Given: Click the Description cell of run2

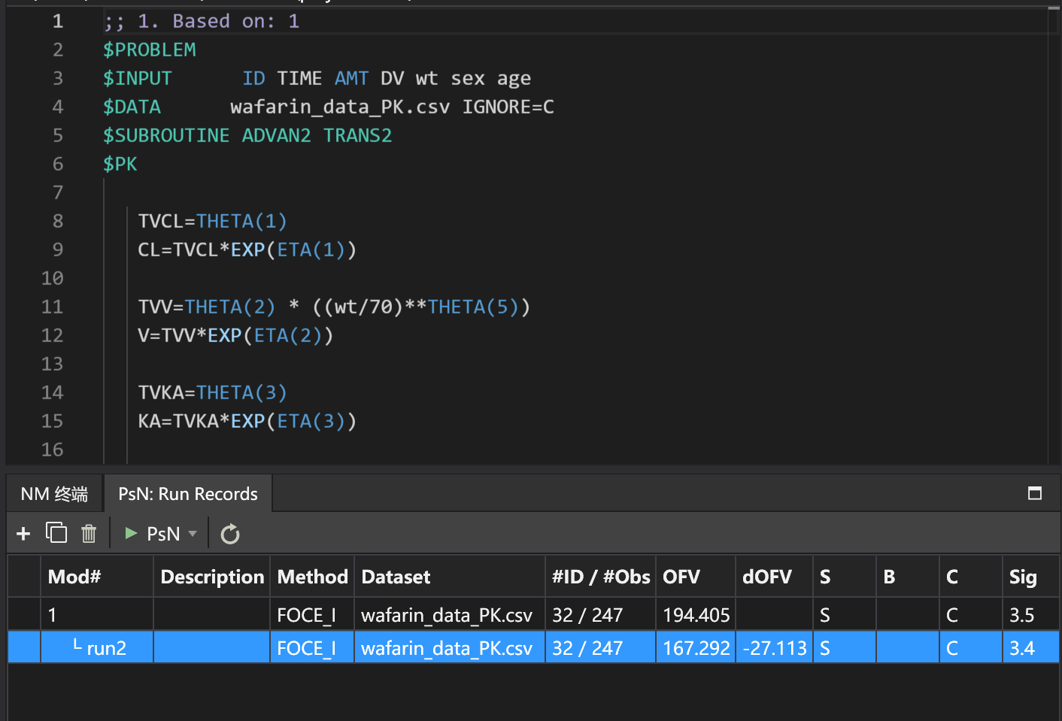Looking at the screenshot, I should click(x=211, y=648).
